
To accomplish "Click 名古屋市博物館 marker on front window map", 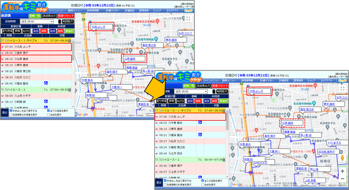I will pyautogui.click(x=314, y=103).
